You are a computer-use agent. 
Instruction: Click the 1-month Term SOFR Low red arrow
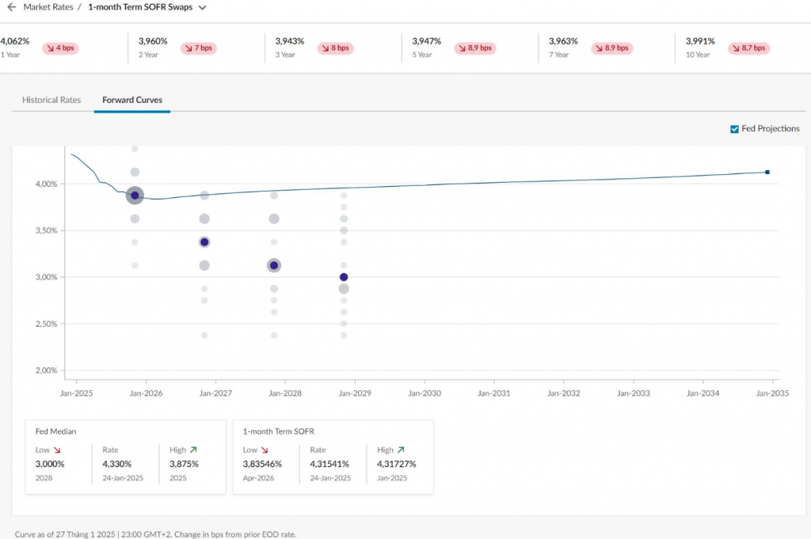264,450
